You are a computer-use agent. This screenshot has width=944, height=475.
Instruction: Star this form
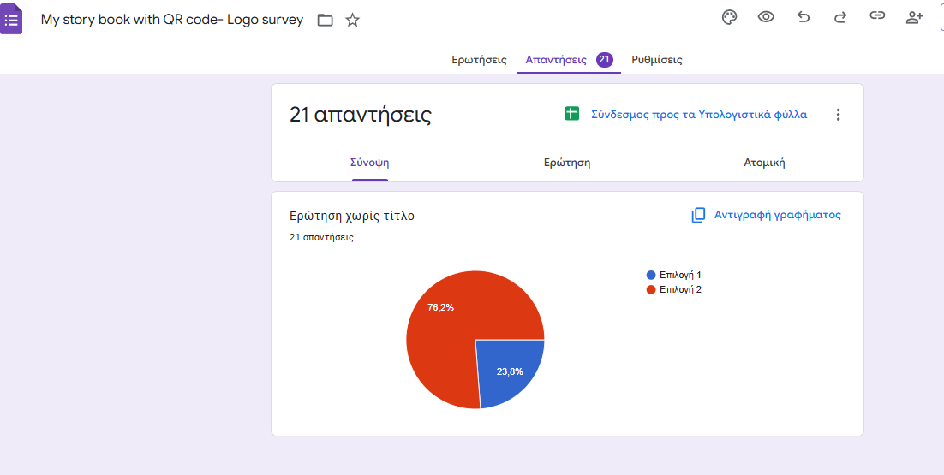tap(352, 20)
